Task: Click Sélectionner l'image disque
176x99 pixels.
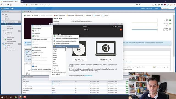Action: [x=161, y=67]
